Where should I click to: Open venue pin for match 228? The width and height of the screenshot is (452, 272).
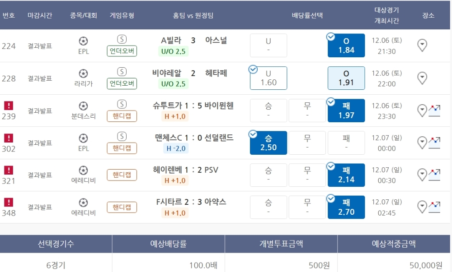[x=422, y=78]
